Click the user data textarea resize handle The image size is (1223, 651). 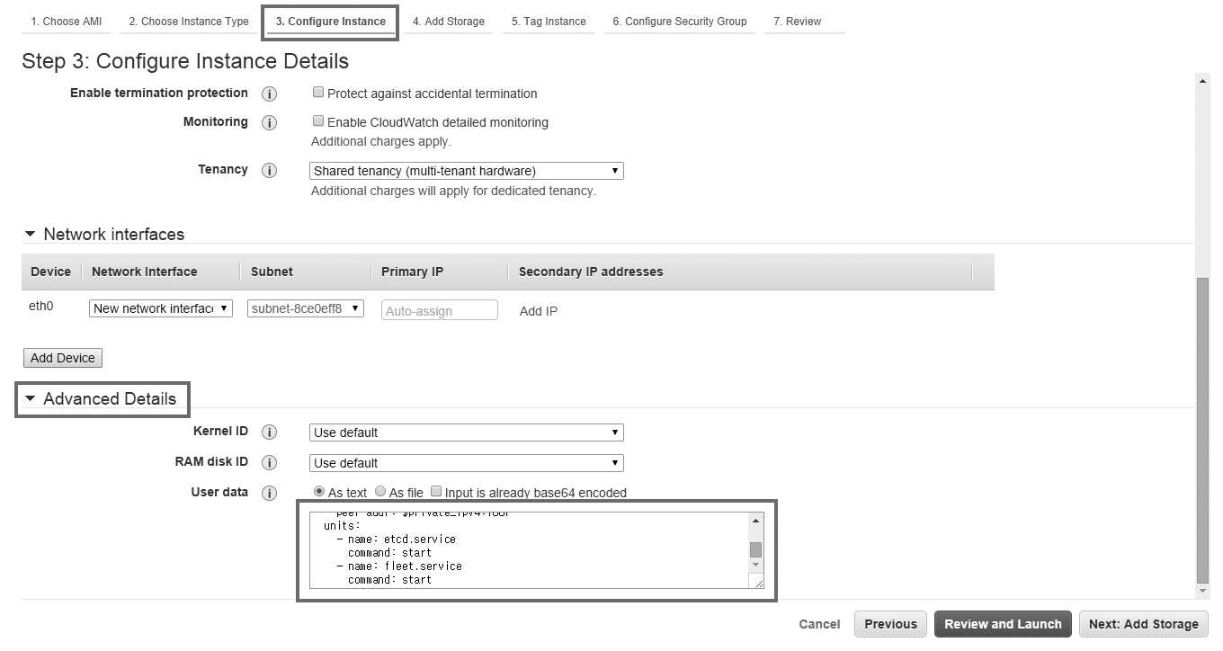(759, 584)
